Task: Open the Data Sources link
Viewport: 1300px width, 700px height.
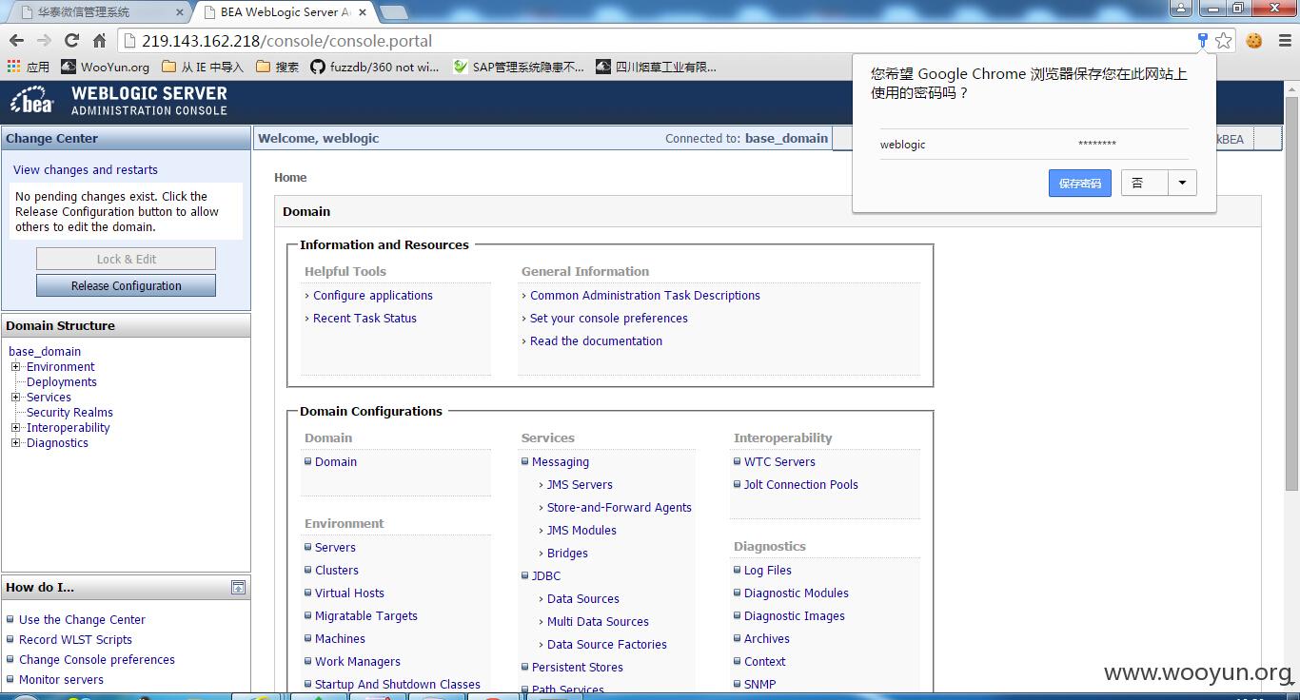Action: [x=583, y=598]
